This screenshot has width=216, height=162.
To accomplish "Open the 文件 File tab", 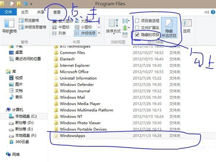I will [x=8, y=12].
